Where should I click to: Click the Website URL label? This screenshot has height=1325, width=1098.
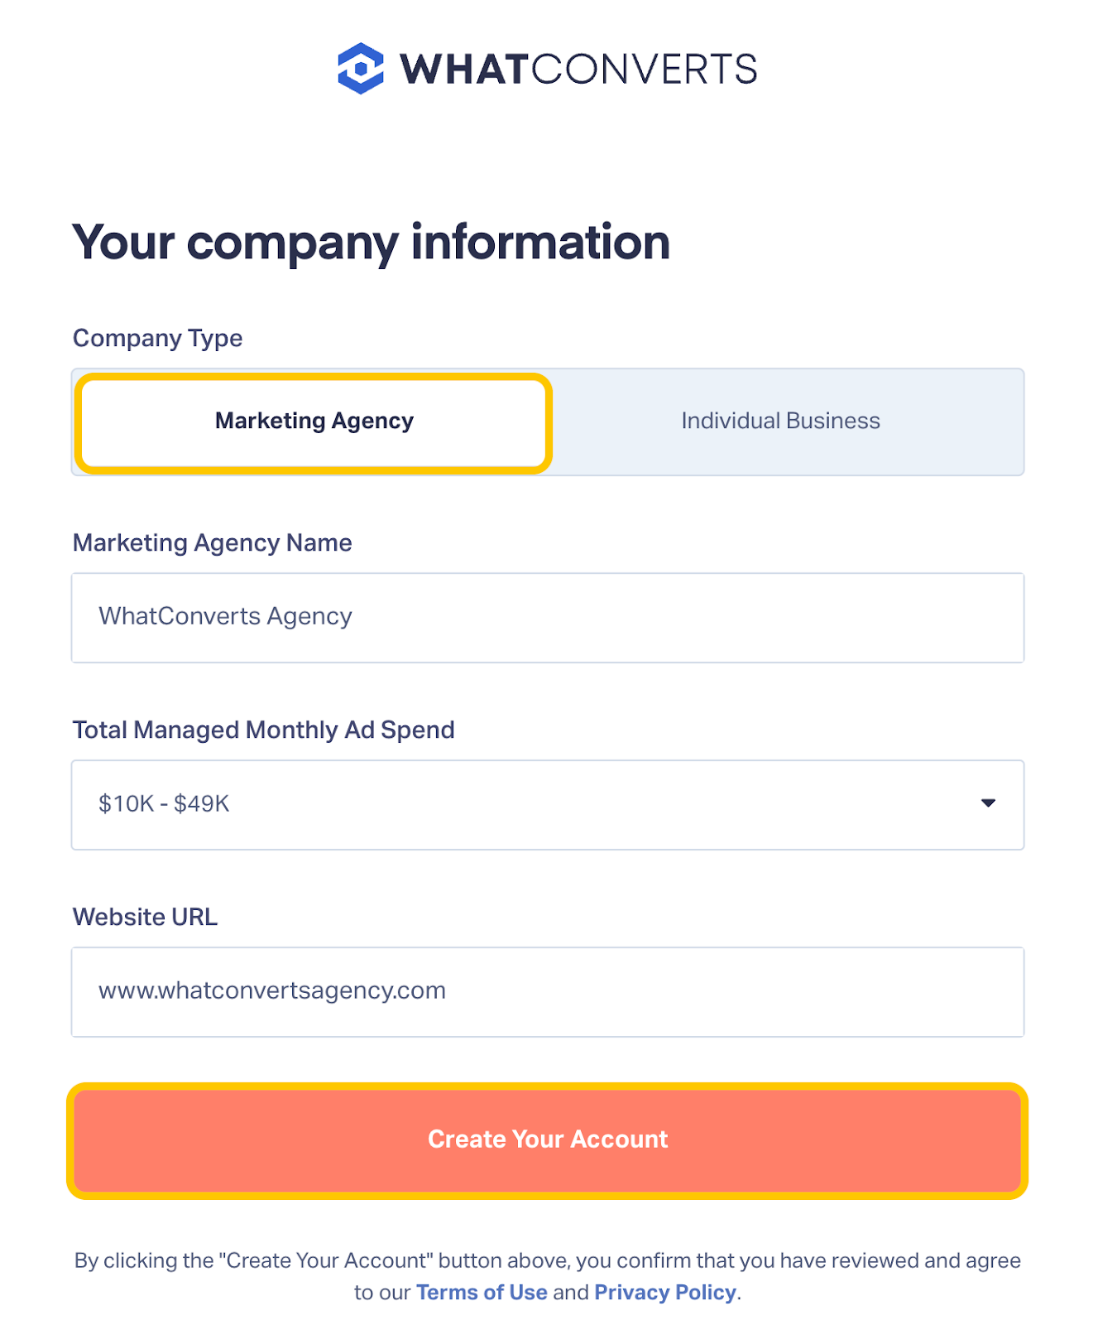[x=145, y=918]
